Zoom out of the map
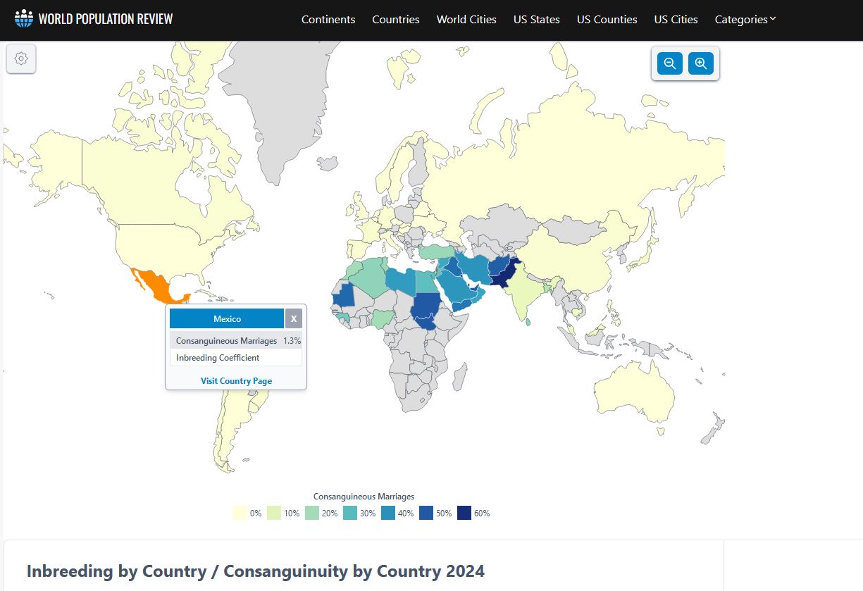863x591 pixels. point(670,63)
